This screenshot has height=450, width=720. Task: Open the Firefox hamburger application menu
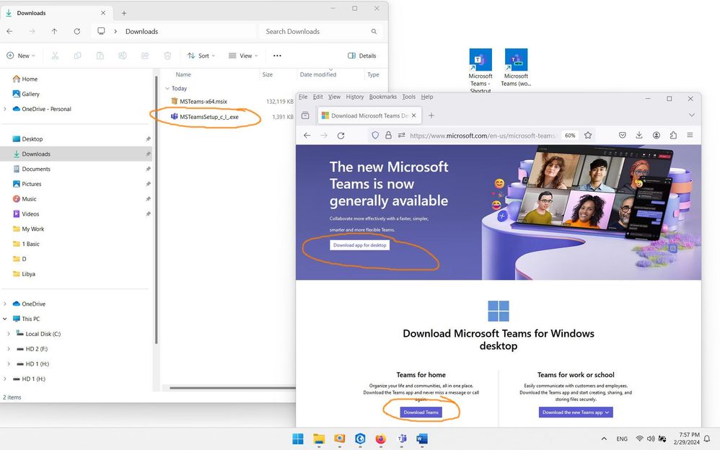tap(690, 135)
